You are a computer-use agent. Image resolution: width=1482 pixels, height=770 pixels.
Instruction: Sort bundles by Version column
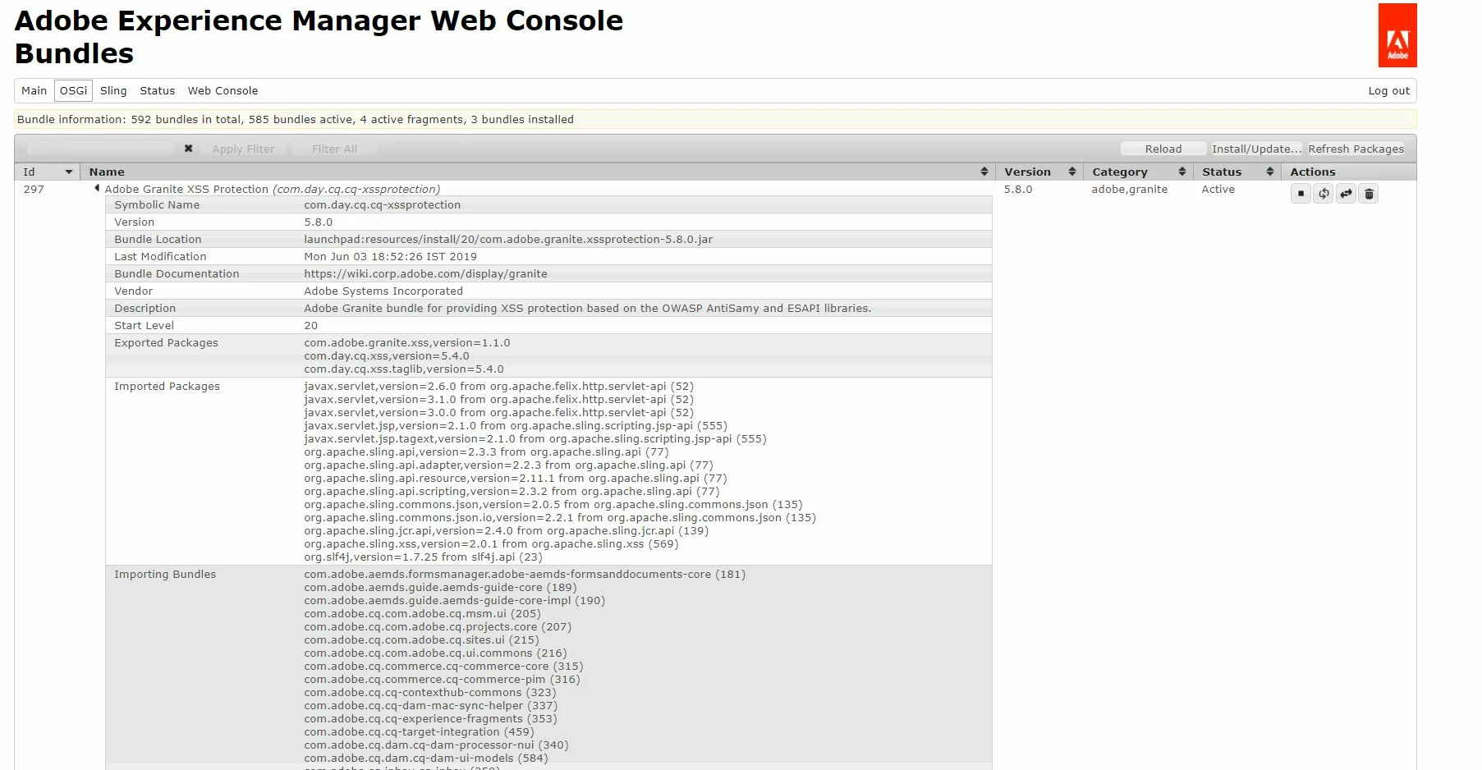pos(1071,172)
